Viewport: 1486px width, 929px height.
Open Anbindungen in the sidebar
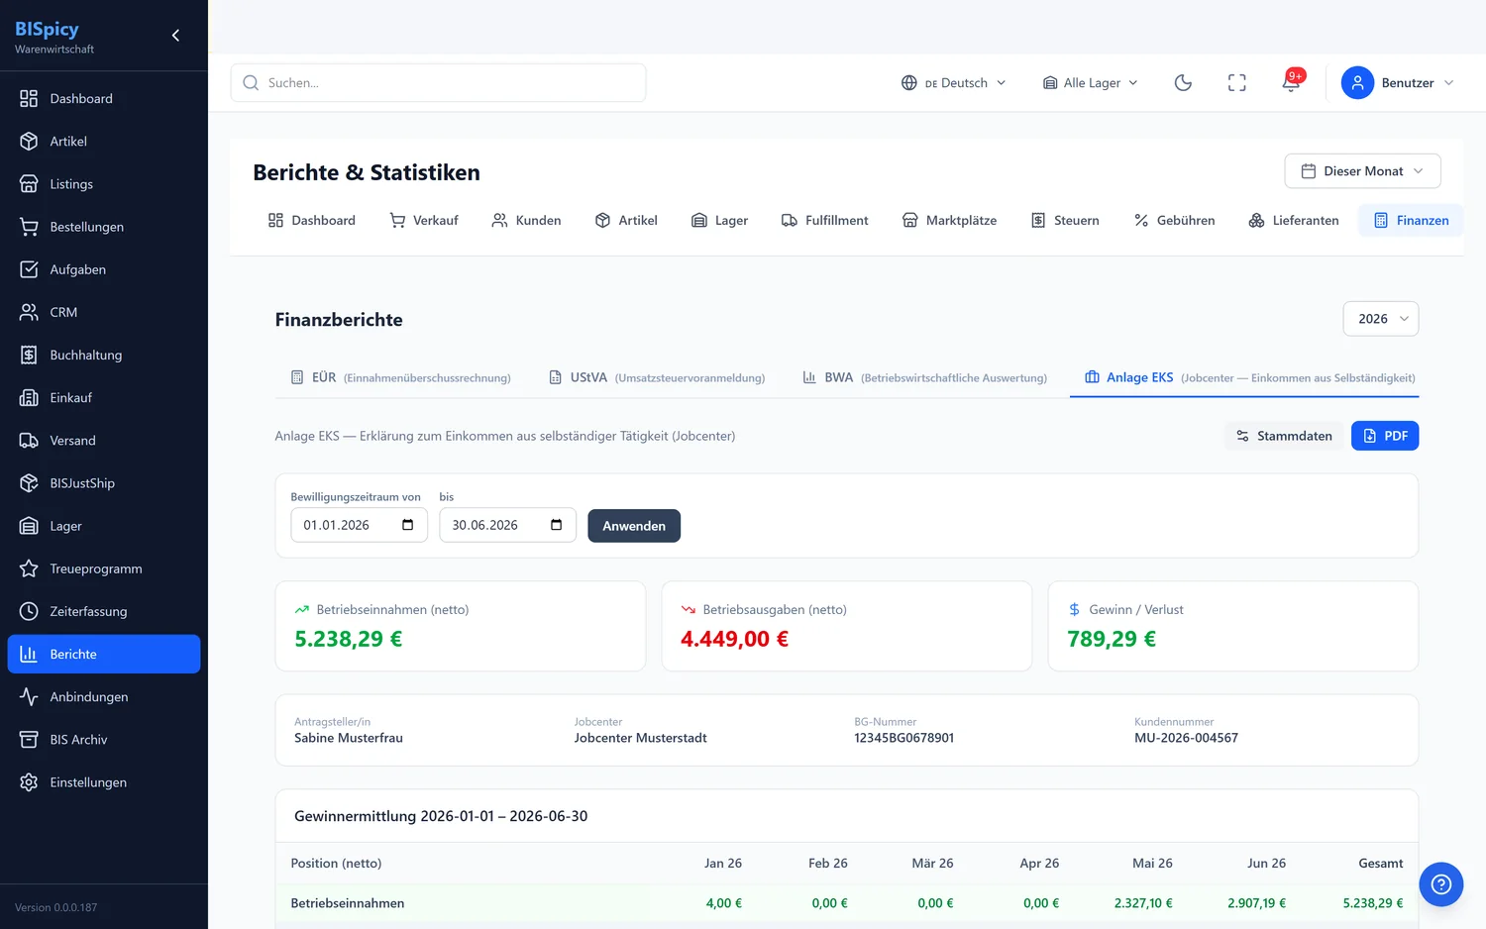pyautogui.click(x=104, y=697)
